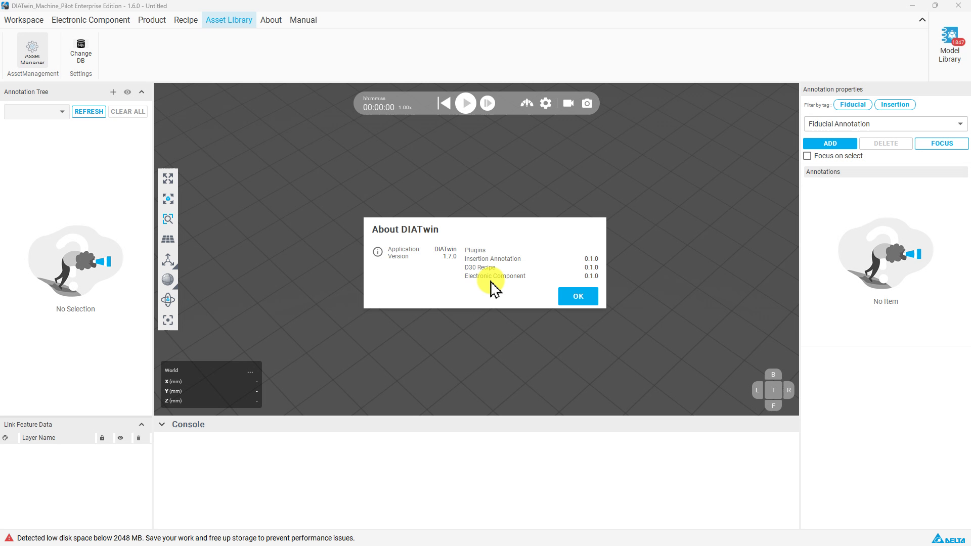
Task: Click the layer color palette icon
Action: (5, 438)
